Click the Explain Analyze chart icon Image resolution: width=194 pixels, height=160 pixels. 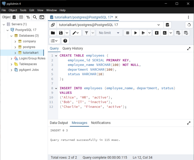coord(164,33)
